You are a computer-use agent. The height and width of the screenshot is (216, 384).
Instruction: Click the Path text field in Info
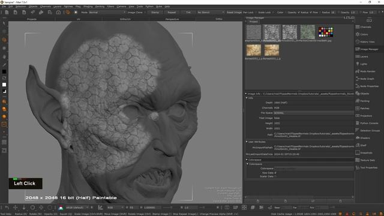click(x=314, y=135)
